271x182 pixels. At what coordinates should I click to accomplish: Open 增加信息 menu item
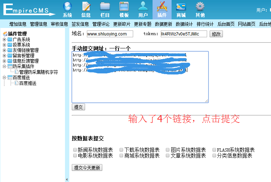pos(18,24)
